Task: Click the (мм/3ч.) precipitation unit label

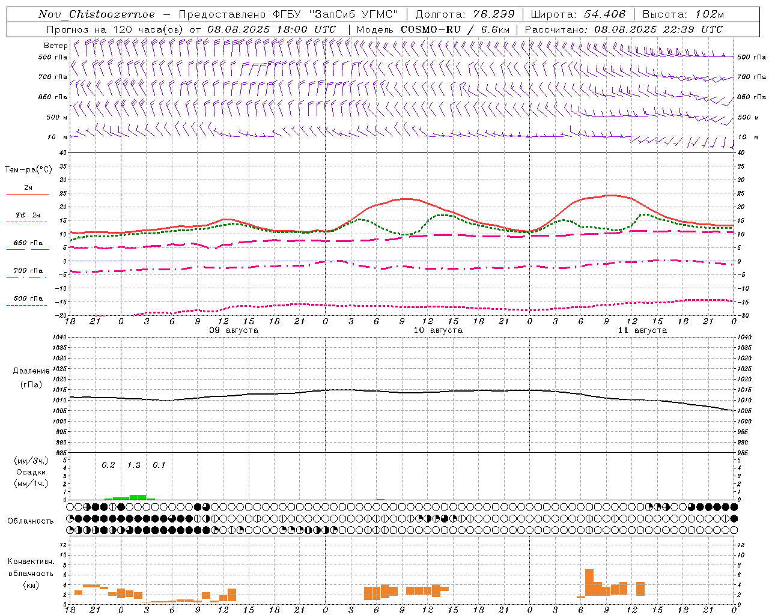Action: coord(31,461)
